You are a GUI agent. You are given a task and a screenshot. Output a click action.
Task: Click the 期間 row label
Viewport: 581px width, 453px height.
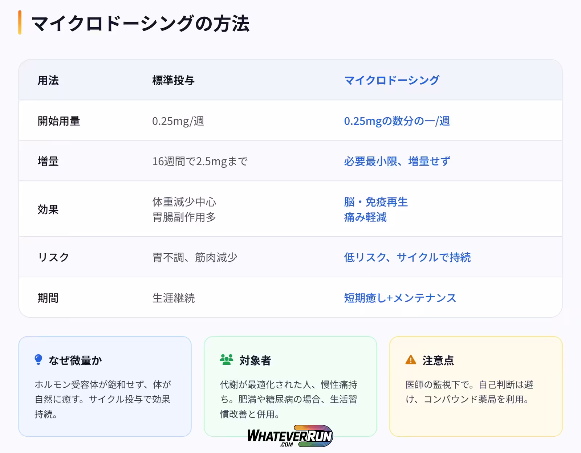coord(48,298)
